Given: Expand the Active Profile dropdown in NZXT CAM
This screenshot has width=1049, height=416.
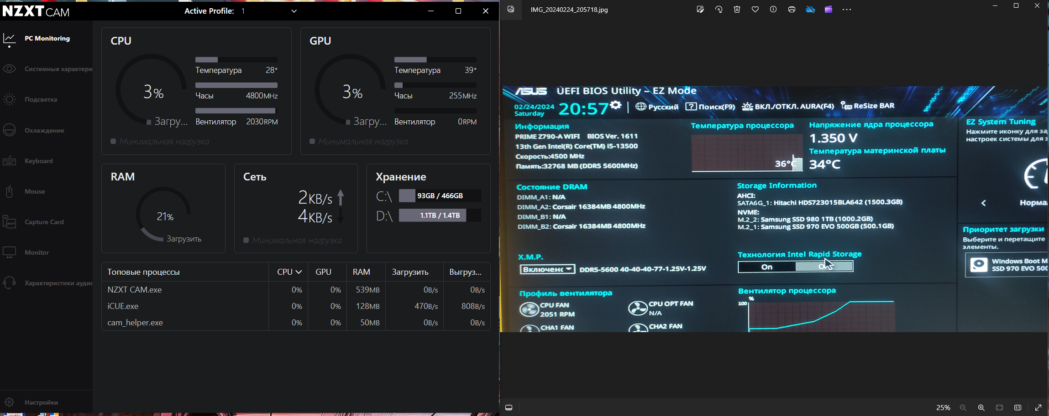Looking at the screenshot, I should (294, 11).
